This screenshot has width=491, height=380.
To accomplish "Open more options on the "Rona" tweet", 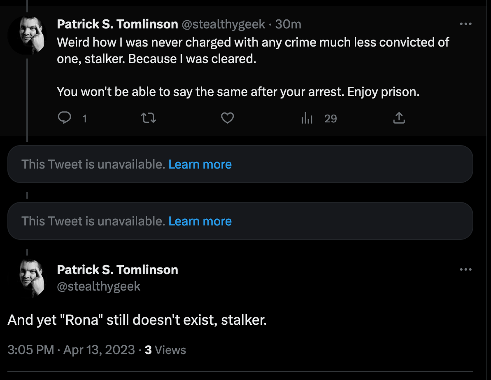I will (465, 270).
